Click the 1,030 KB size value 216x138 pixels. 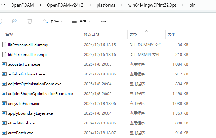[x=180, y=104]
